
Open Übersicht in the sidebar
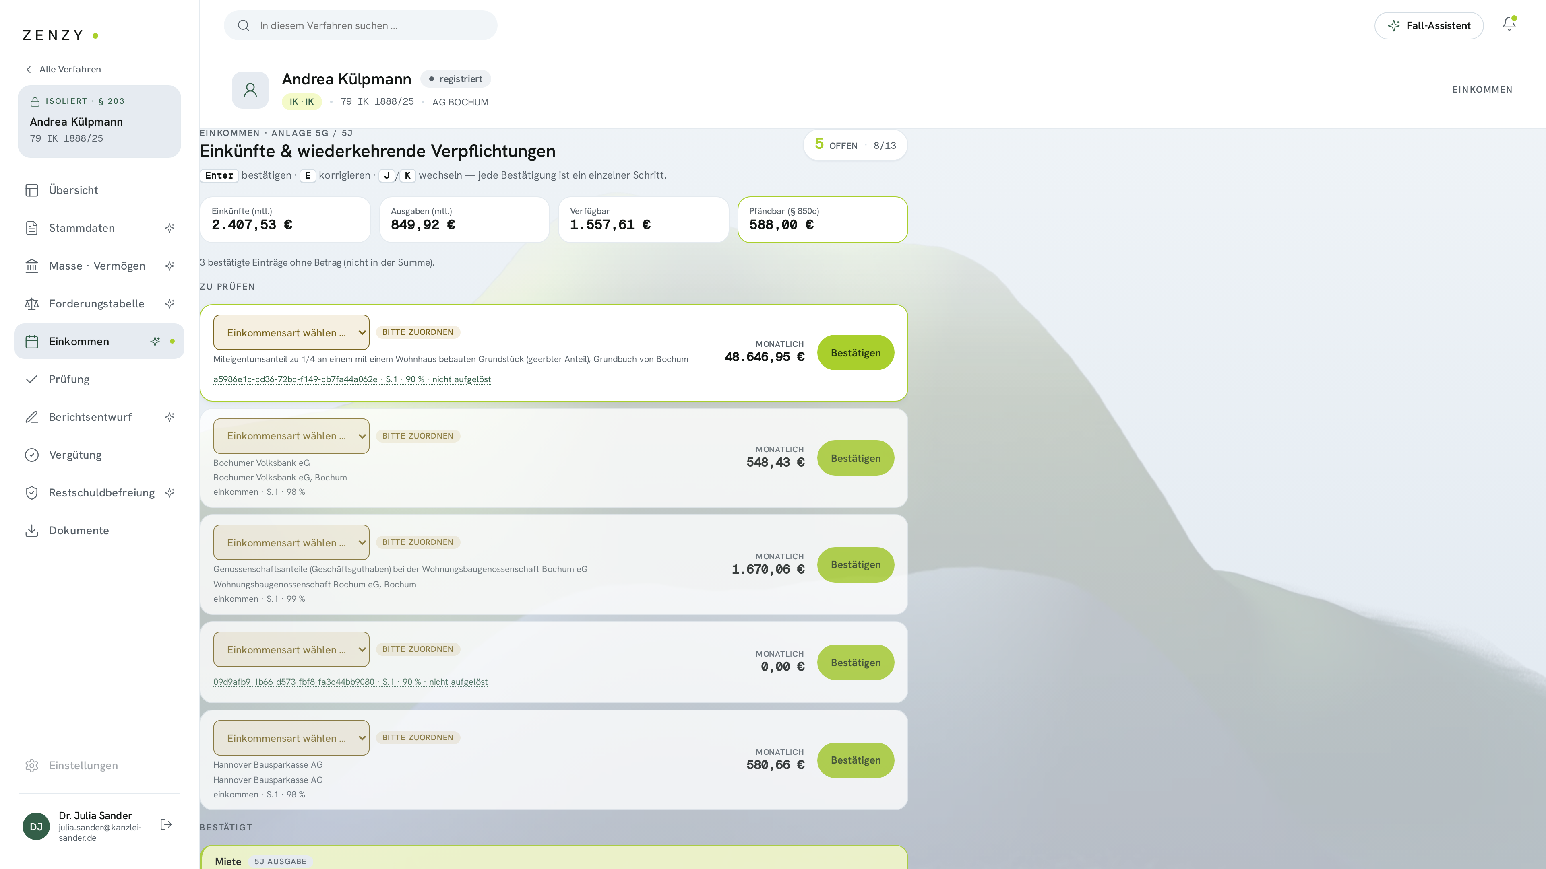[99, 190]
